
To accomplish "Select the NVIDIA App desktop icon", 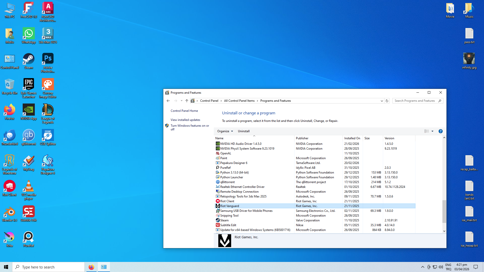I will click(28, 112).
